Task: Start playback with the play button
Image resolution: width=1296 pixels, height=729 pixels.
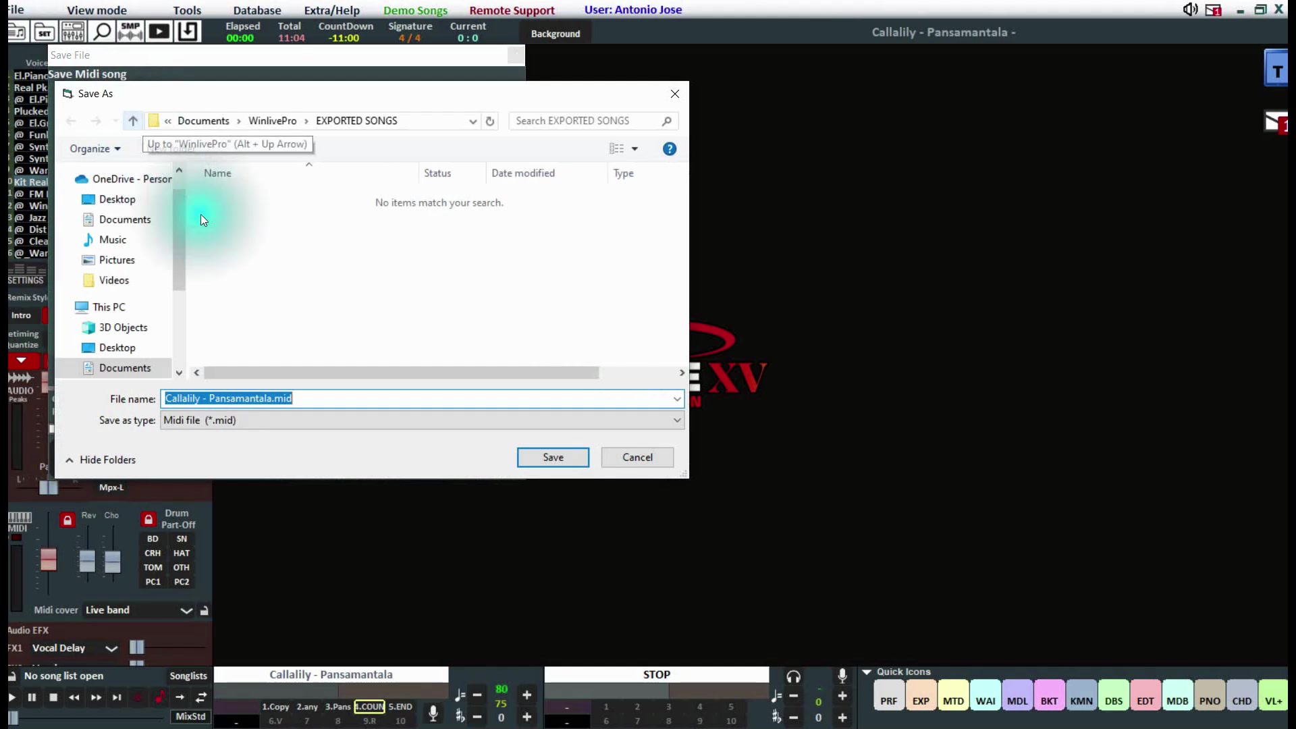Action: (12, 698)
